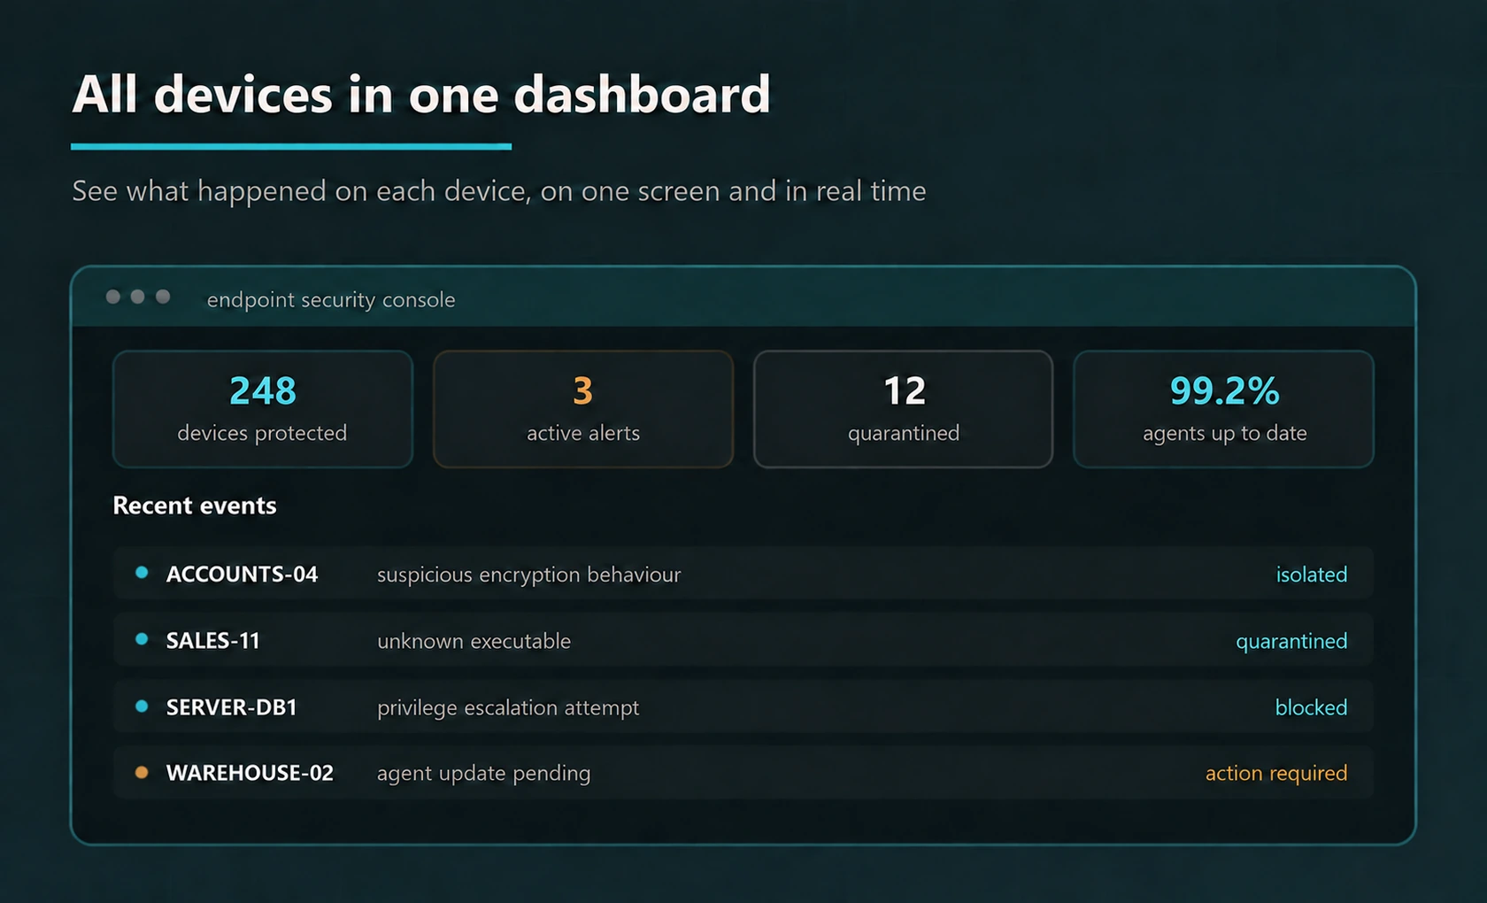Click the orange status dot beside WAREHOUSE-02
1487x903 pixels.
(x=142, y=772)
